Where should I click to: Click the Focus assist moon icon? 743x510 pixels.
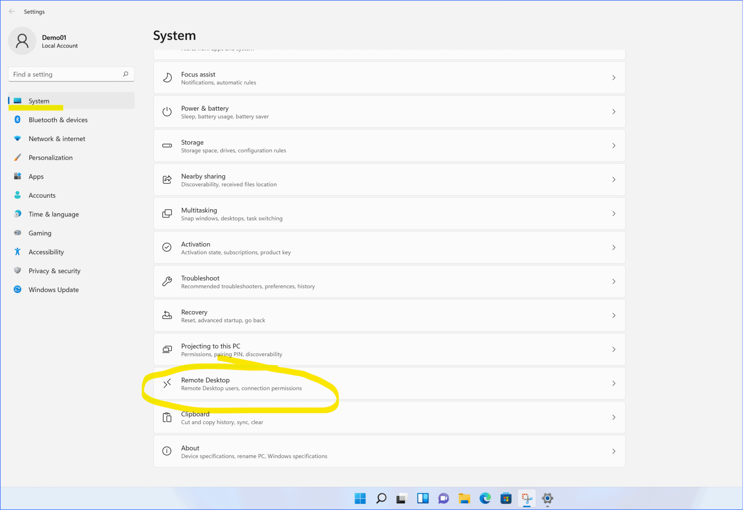point(167,78)
